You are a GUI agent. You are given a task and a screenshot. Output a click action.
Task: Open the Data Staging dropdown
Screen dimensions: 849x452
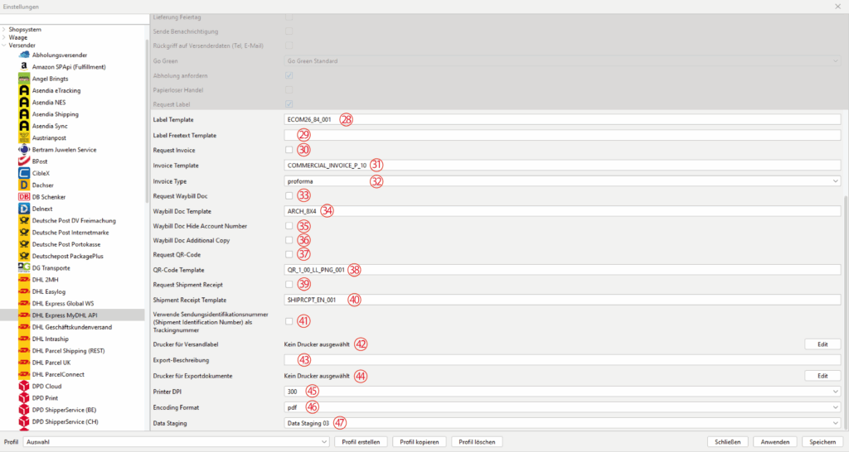point(562,423)
